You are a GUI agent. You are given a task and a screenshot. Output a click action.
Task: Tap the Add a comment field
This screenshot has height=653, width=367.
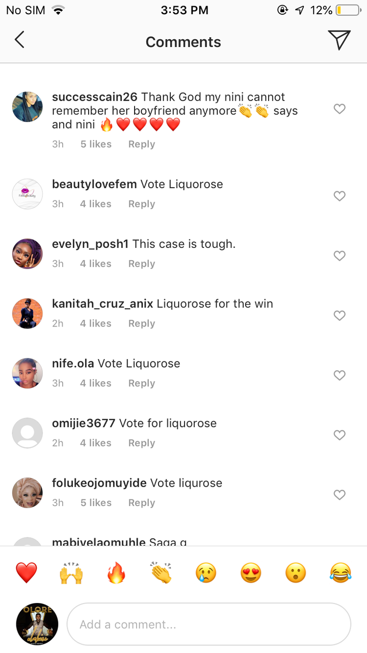[x=209, y=624]
